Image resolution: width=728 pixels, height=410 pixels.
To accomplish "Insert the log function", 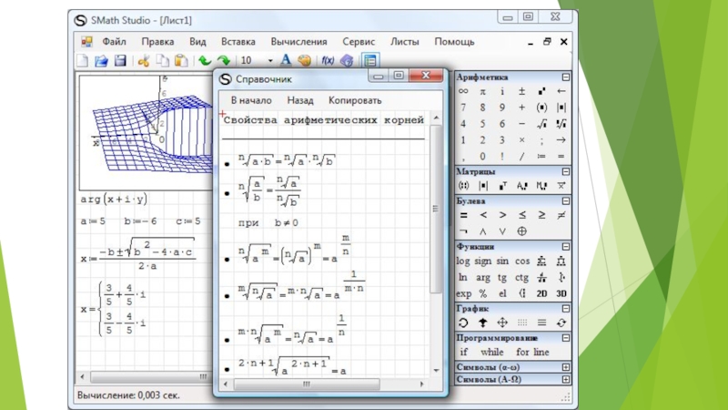I will point(463,261).
